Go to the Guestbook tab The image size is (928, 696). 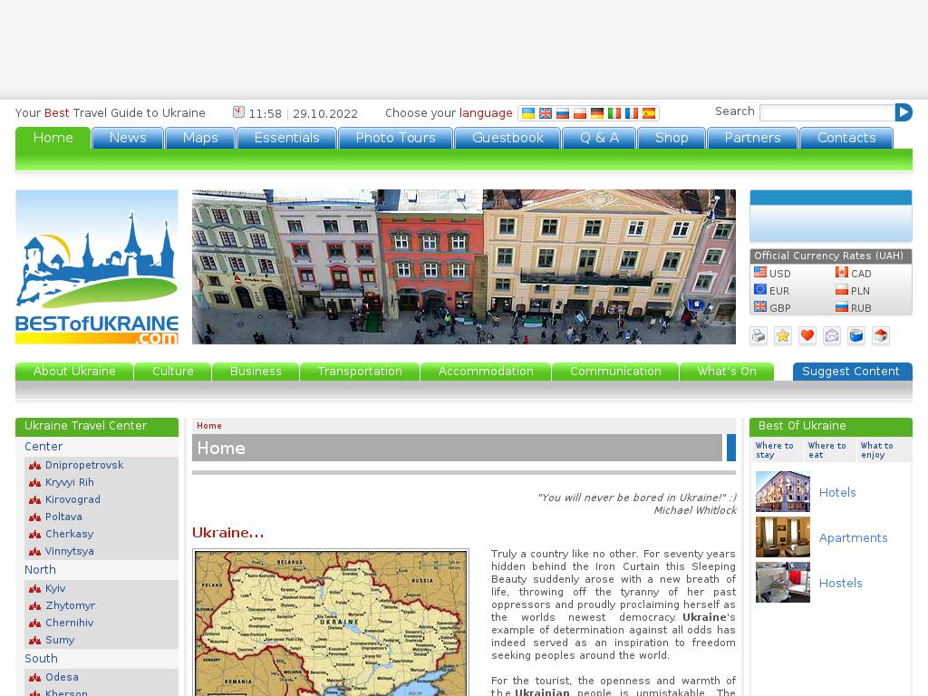(x=507, y=138)
